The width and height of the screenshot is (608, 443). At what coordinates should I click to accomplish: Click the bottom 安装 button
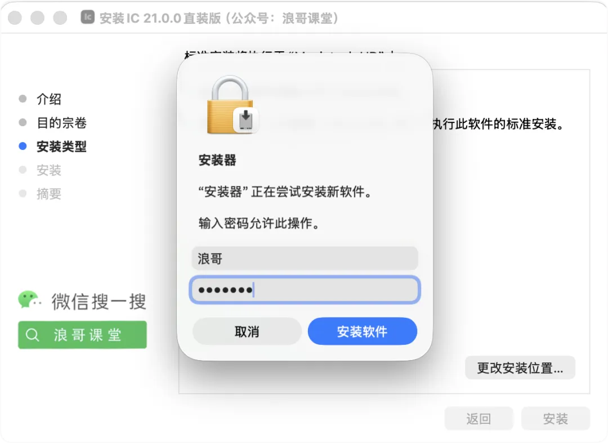pos(555,418)
